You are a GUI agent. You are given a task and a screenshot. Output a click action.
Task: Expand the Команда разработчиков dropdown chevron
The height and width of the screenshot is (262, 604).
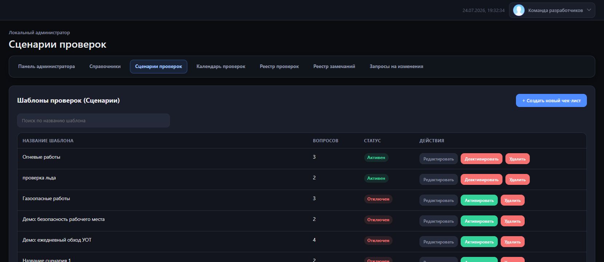pos(589,10)
